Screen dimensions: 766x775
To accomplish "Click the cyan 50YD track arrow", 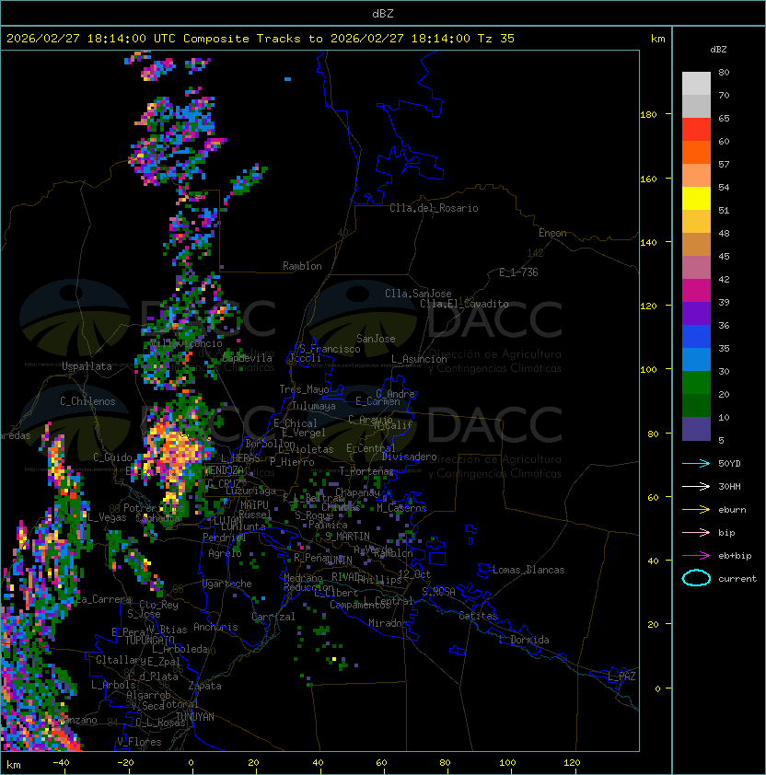I will tap(696, 463).
